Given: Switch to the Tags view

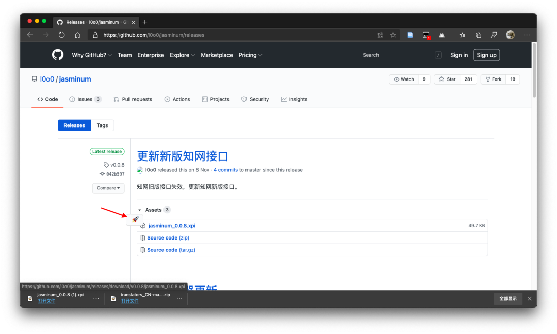Looking at the screenshot, I should point(102,125).
